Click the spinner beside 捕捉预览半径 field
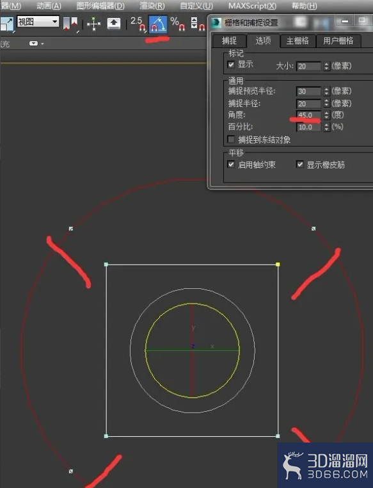Screen dimensions: 373x488 pos(326,91)
